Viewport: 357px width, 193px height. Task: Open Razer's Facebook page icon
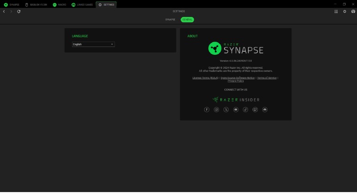(x=206, y=110)
